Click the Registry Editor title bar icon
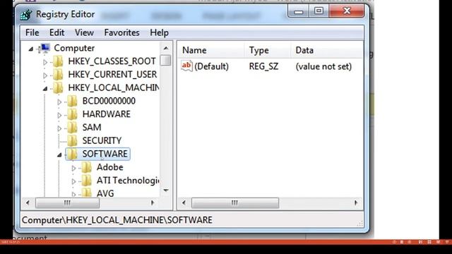The image size is (452, 254). (26, 14)
